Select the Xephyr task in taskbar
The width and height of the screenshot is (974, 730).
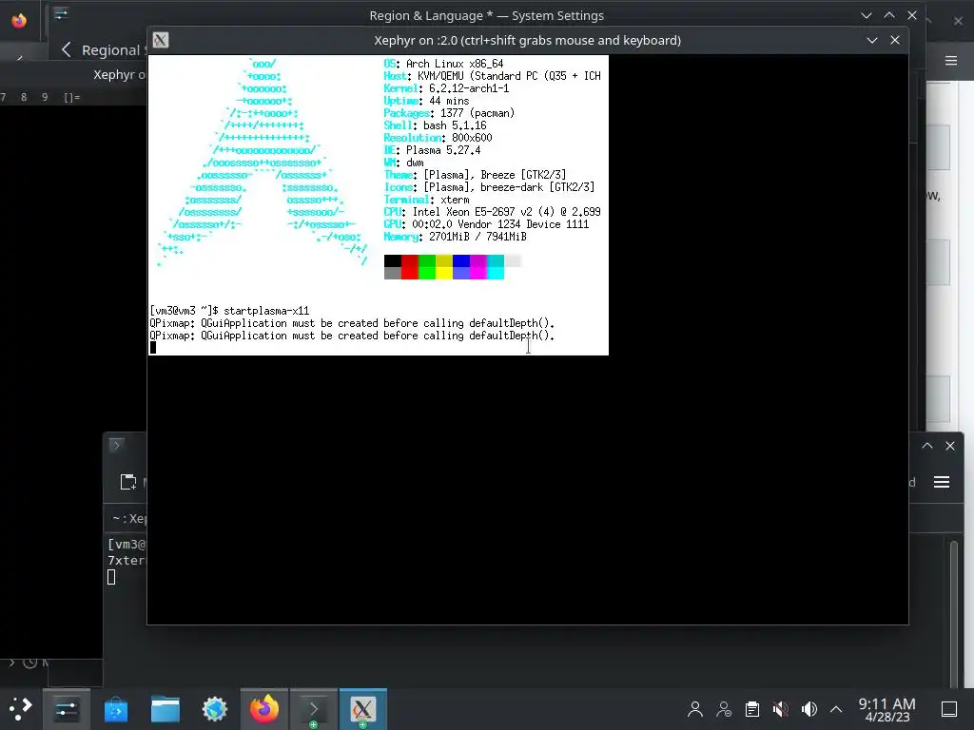pos(362,708)
